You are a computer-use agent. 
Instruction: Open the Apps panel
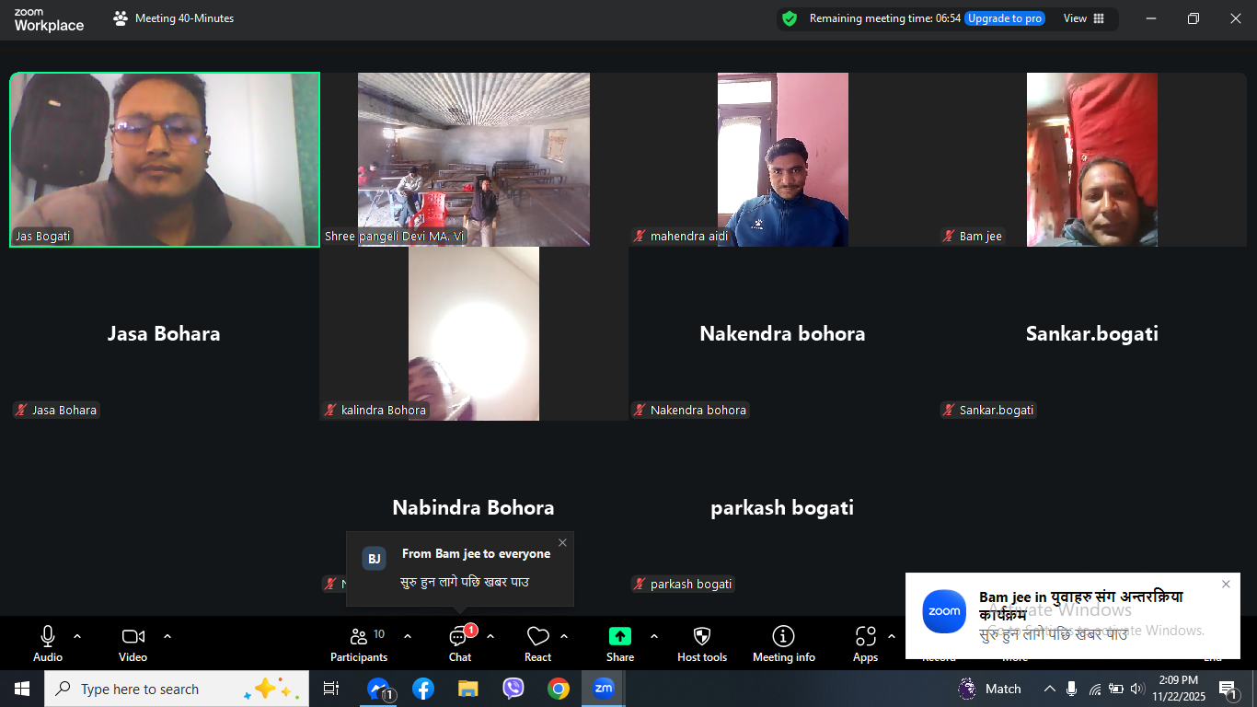(x=865, y=643)
